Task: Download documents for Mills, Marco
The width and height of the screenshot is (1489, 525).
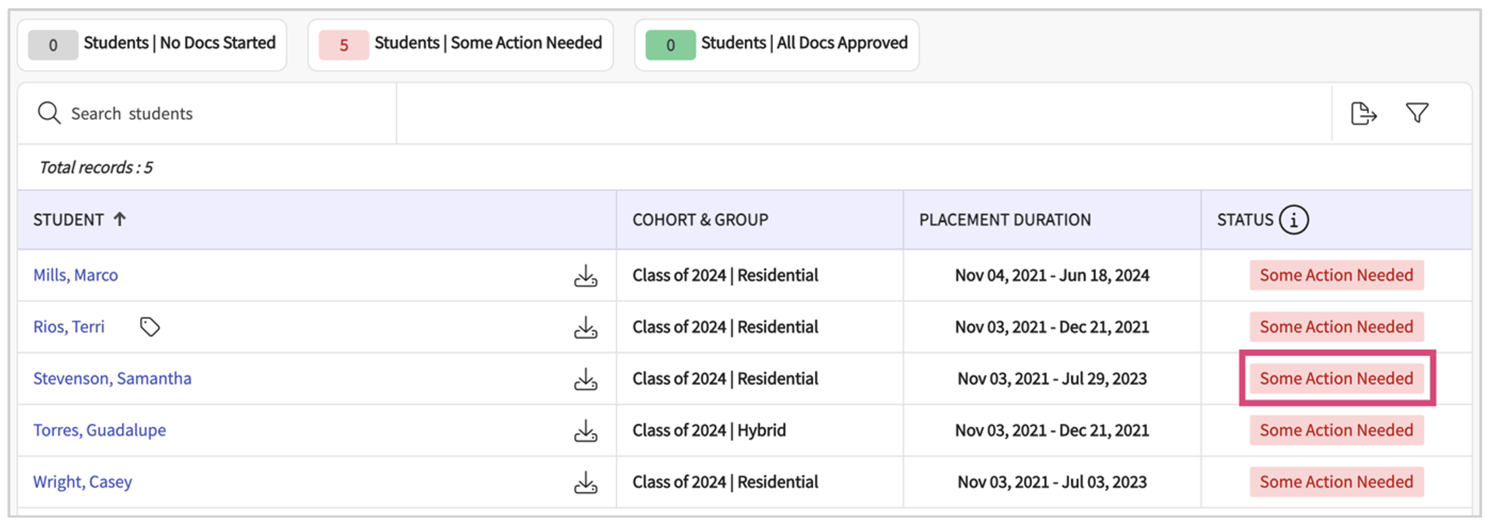Action: coord(585,276)
